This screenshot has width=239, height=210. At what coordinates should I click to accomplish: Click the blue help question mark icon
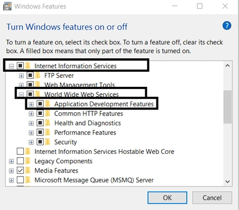pyautogui.click(x=227, y=26)
